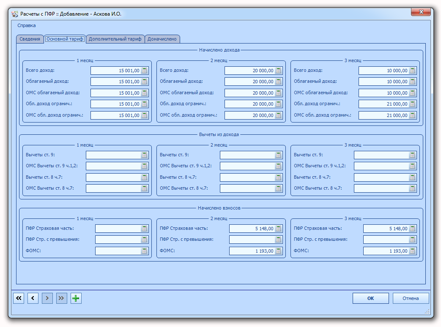Open calculator for month 1 Вычеты ст. 9

144,155
